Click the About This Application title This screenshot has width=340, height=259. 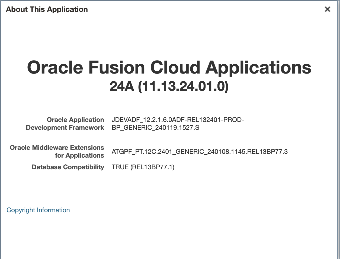(47, 9)
